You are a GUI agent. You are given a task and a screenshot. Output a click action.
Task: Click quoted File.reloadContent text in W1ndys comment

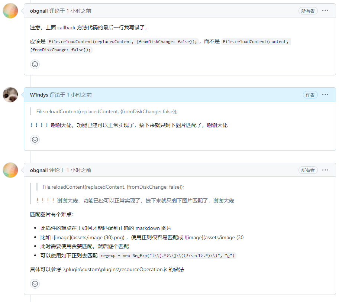coord(107,111)
